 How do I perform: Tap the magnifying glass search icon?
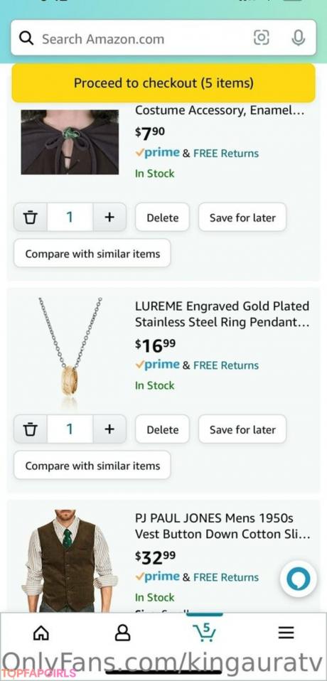27,38
